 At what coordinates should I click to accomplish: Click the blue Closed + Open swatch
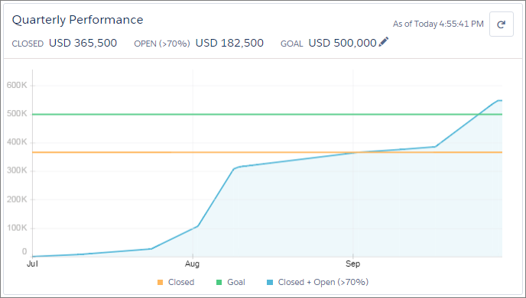(270, 283)
